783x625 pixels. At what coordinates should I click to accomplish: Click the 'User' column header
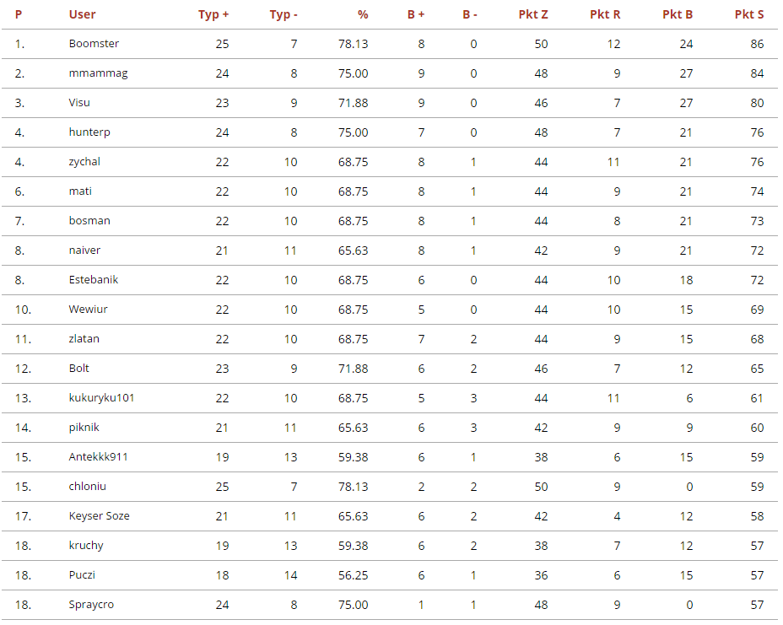click(82, 14)
